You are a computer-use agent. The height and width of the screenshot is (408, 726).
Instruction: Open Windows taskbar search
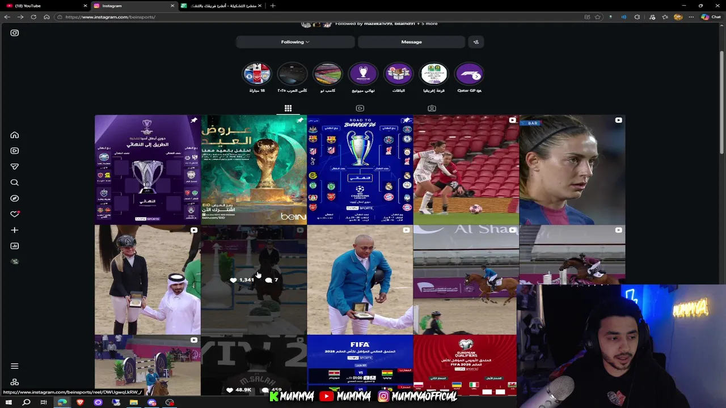coord(26,402)
